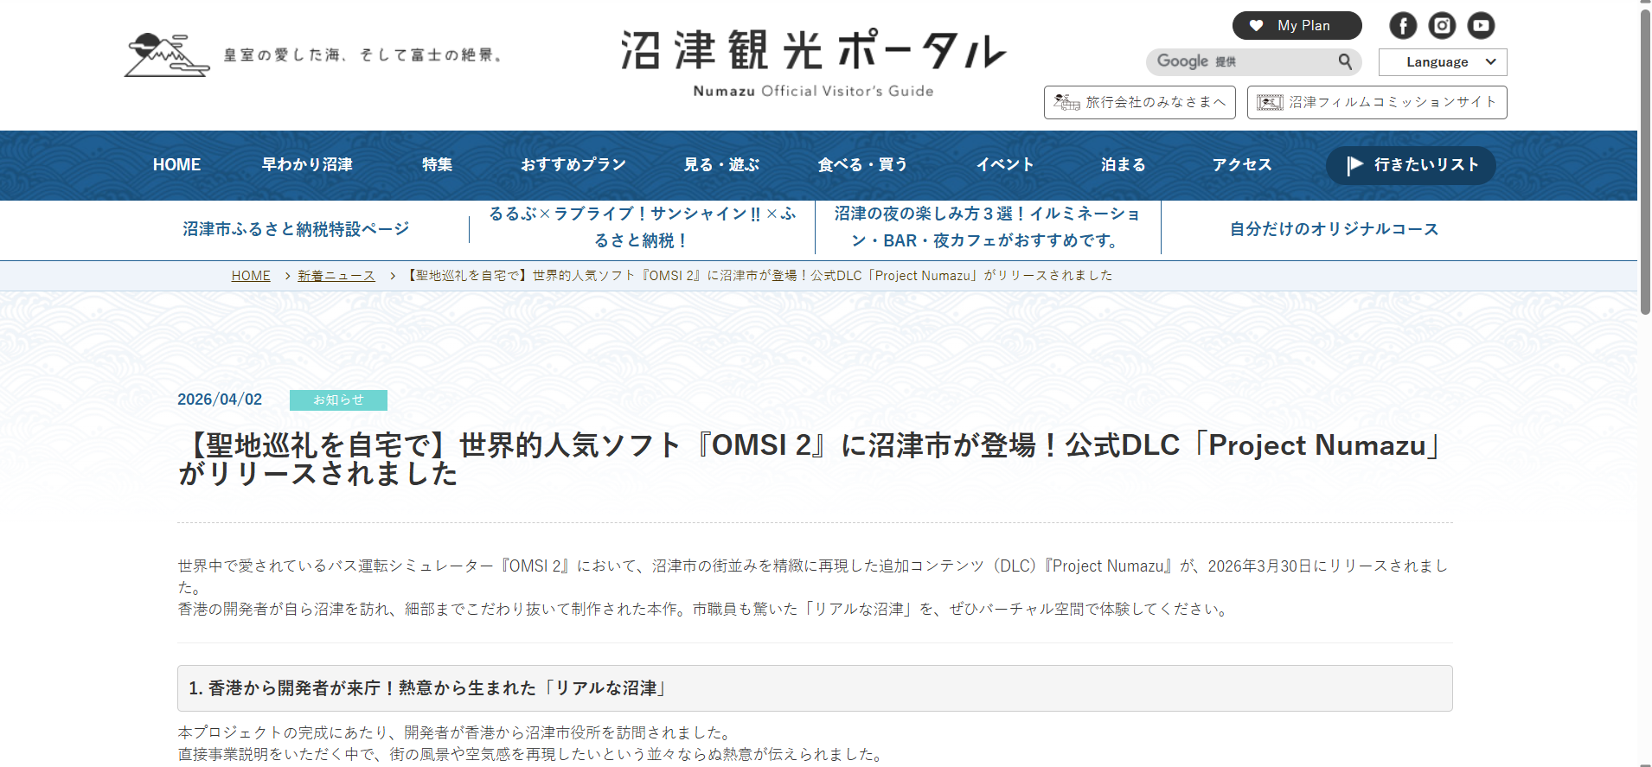Screen dimensions: 1652x767
Task: Open the YouTube icon link
Action: click(x=1481, y=26)
